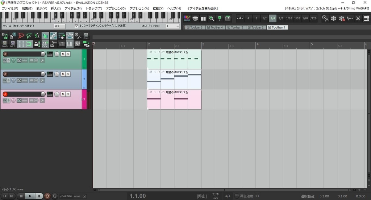The height and width of the screenshot is (200, 371).
Task: Open the color palette theme icon
Action: 187,18
